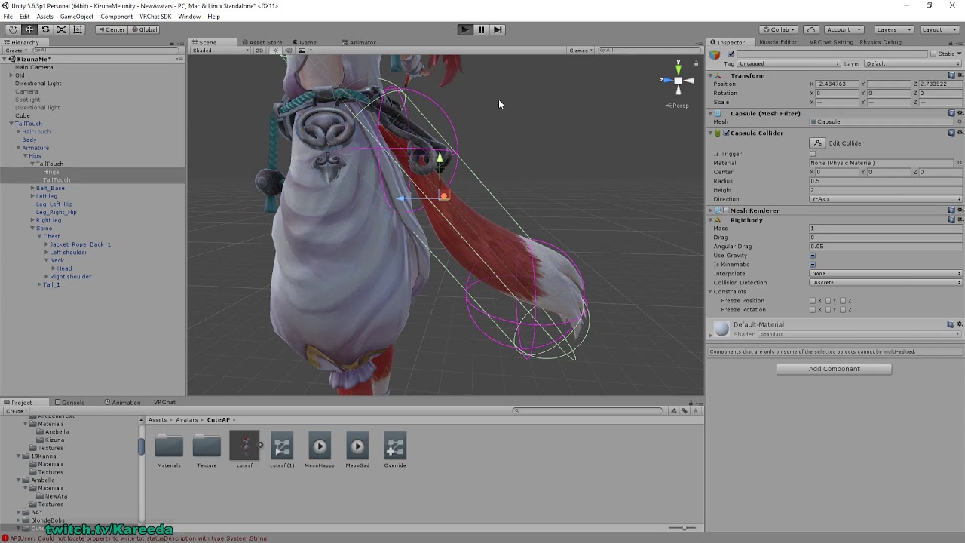The image size is (965, 543).
Task: Toggle the Mesh Renderer enabled checkbox
Action: [x=727, y=210]
